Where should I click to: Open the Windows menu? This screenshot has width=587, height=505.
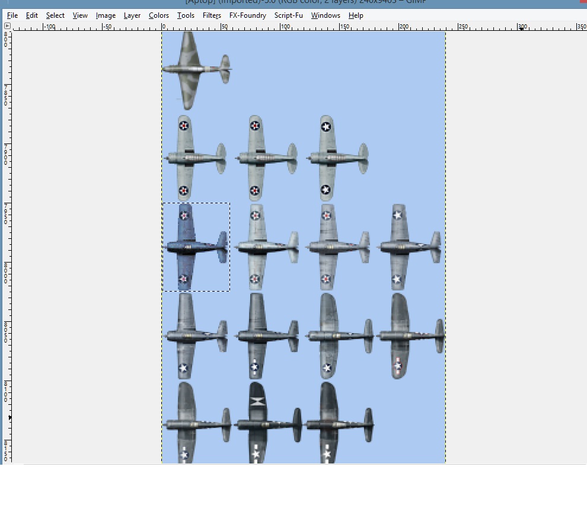[326, 15]
